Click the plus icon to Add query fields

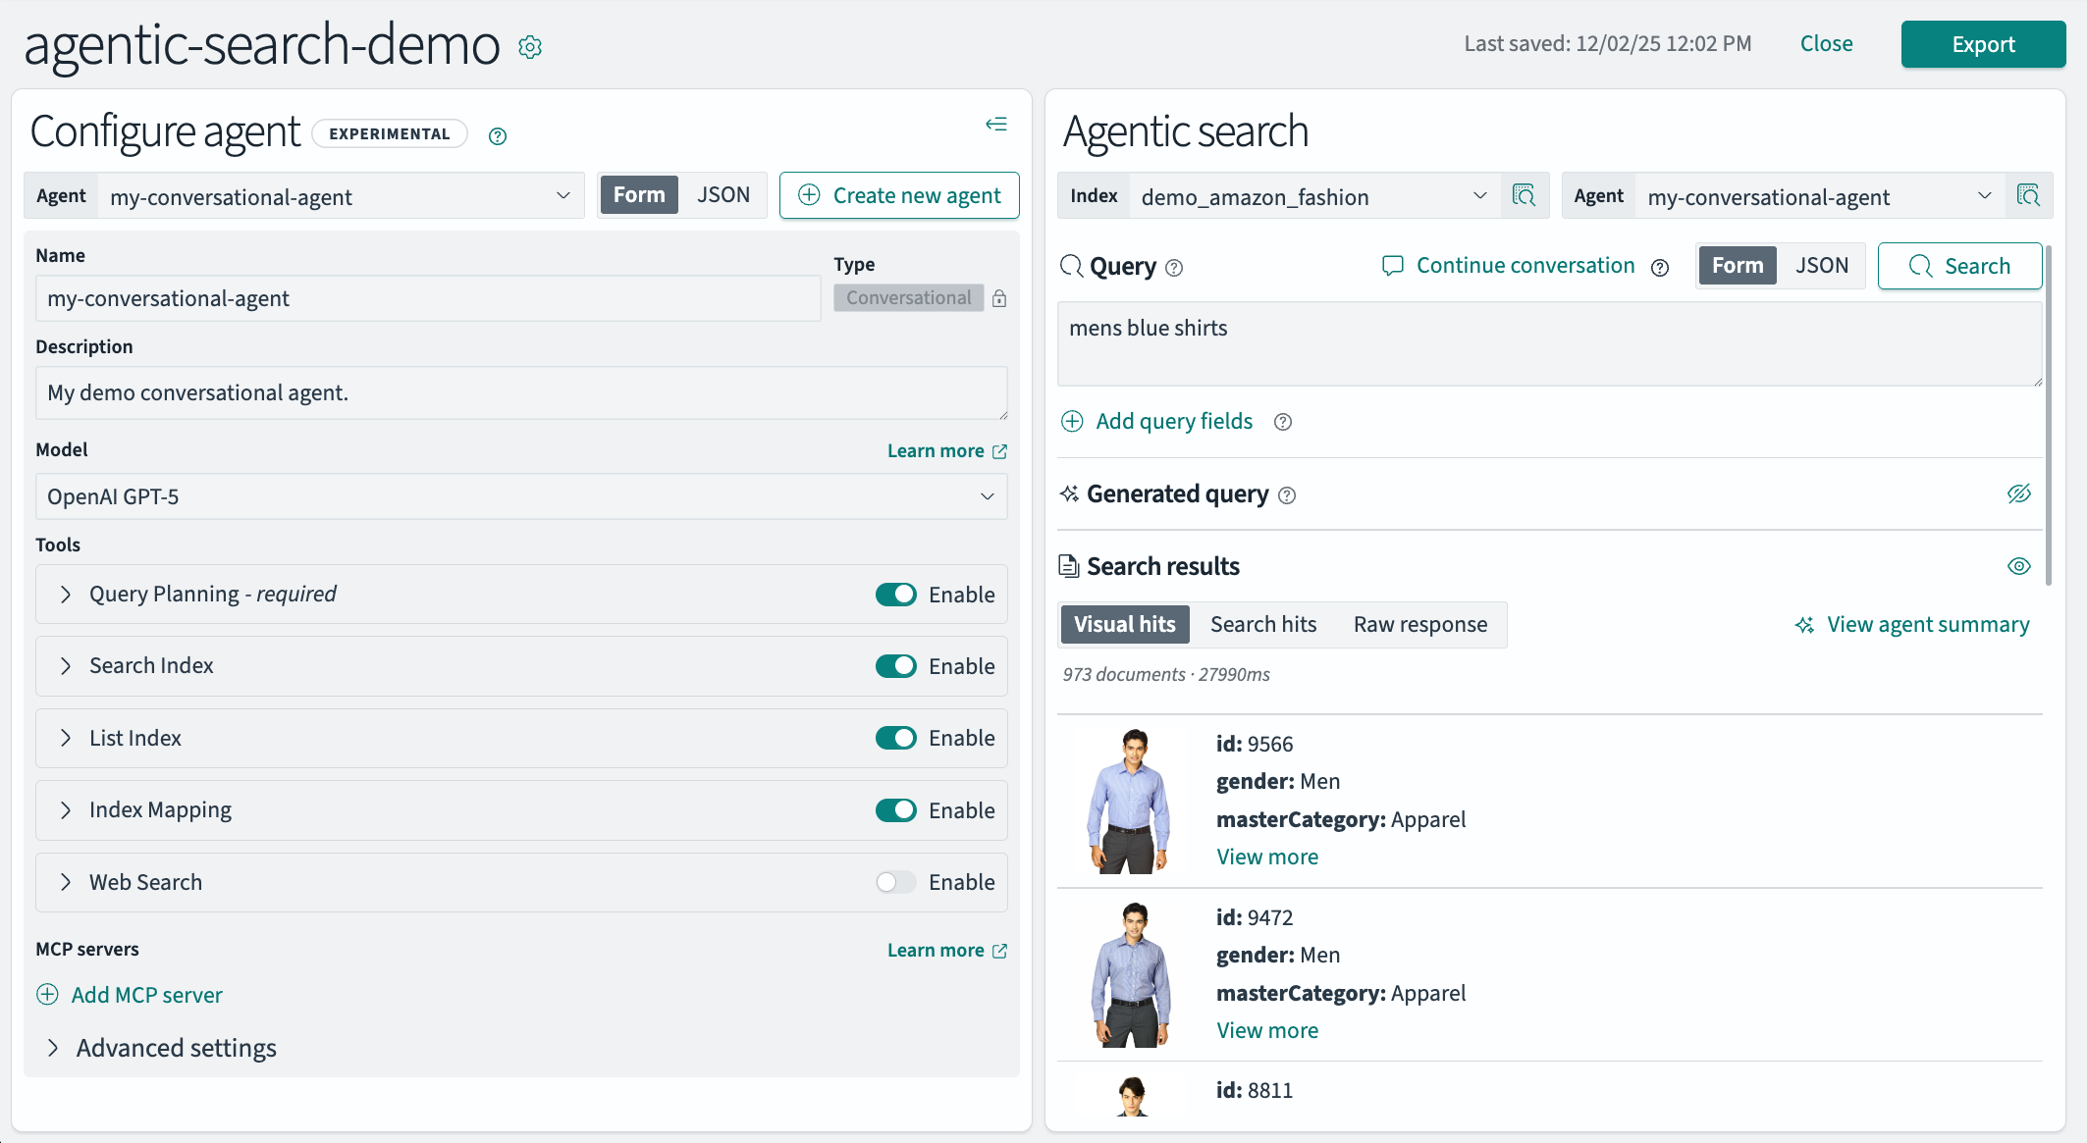point(1072,421)
